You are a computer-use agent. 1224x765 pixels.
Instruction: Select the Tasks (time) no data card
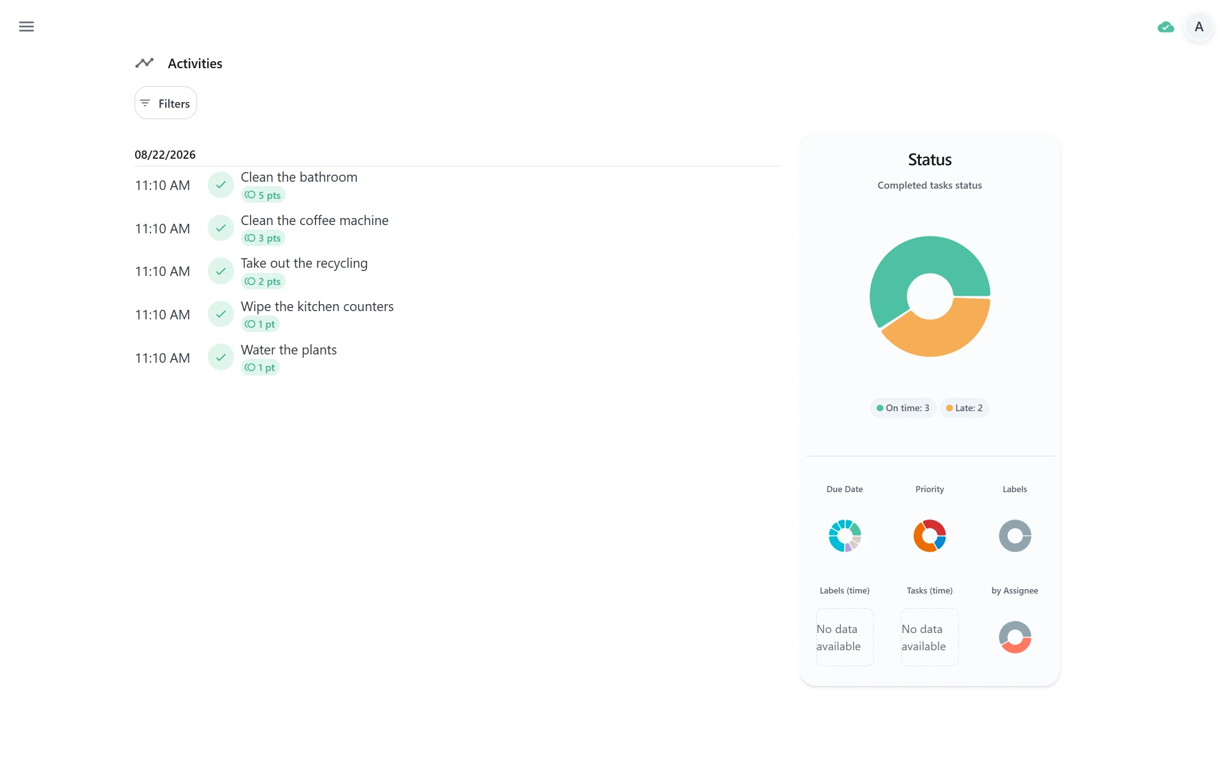tap(929, 637)
